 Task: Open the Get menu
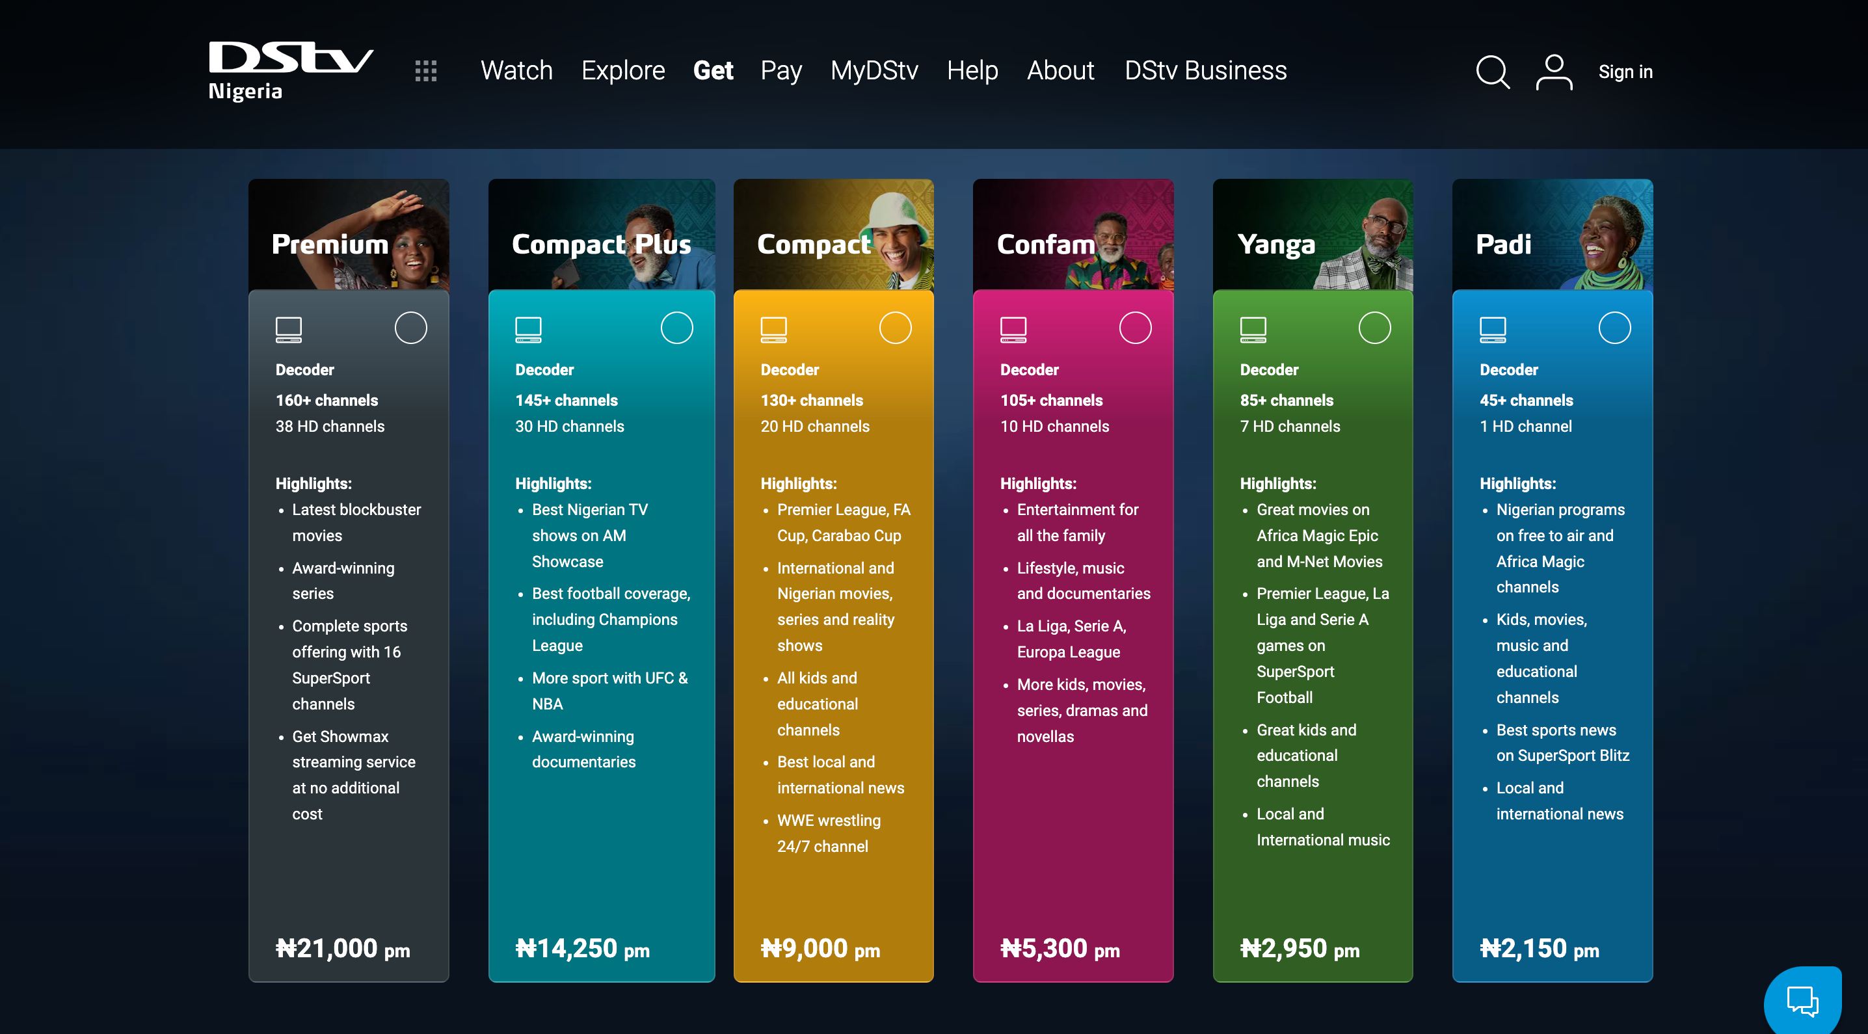tap(713, 71)
